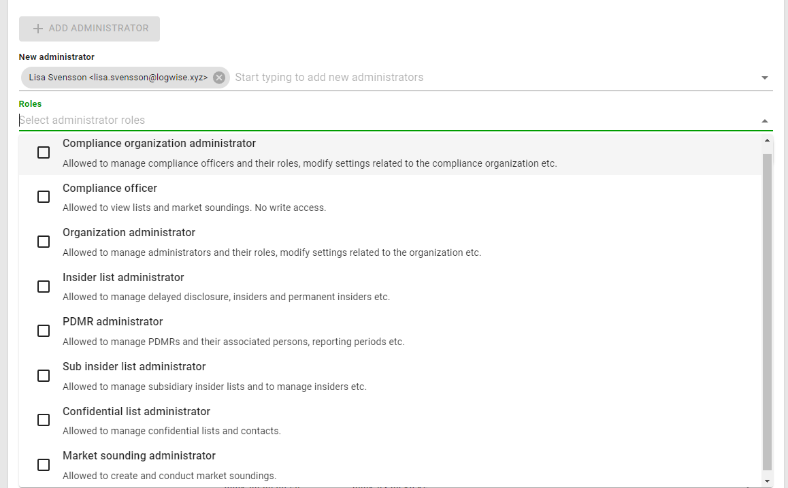This screenshot has height=488, width=788.
Task: Remove Lisa Svensson chip with x icon
Action: click(218, 78)
